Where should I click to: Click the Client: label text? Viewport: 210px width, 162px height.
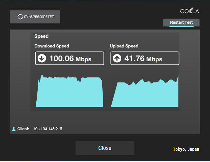pos(23,129)
